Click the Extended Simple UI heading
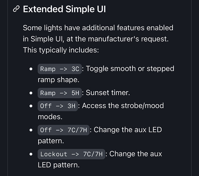The image size is (199, 176). tap(64, 9)
